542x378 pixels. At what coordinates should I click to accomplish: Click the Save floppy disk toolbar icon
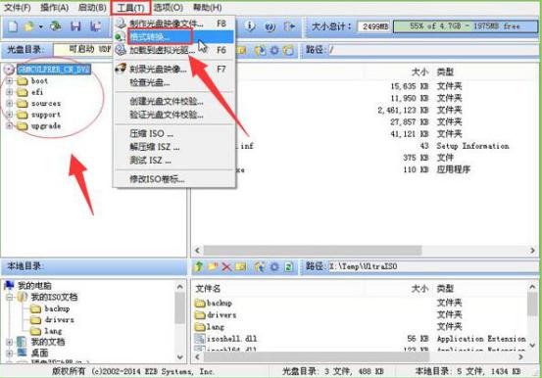(x=75, y=26)
